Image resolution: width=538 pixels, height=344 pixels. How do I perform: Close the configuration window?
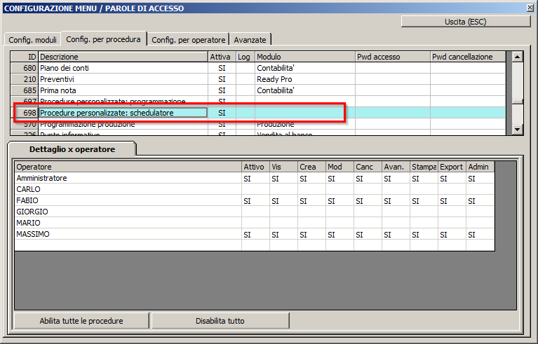tap(530, 8)
